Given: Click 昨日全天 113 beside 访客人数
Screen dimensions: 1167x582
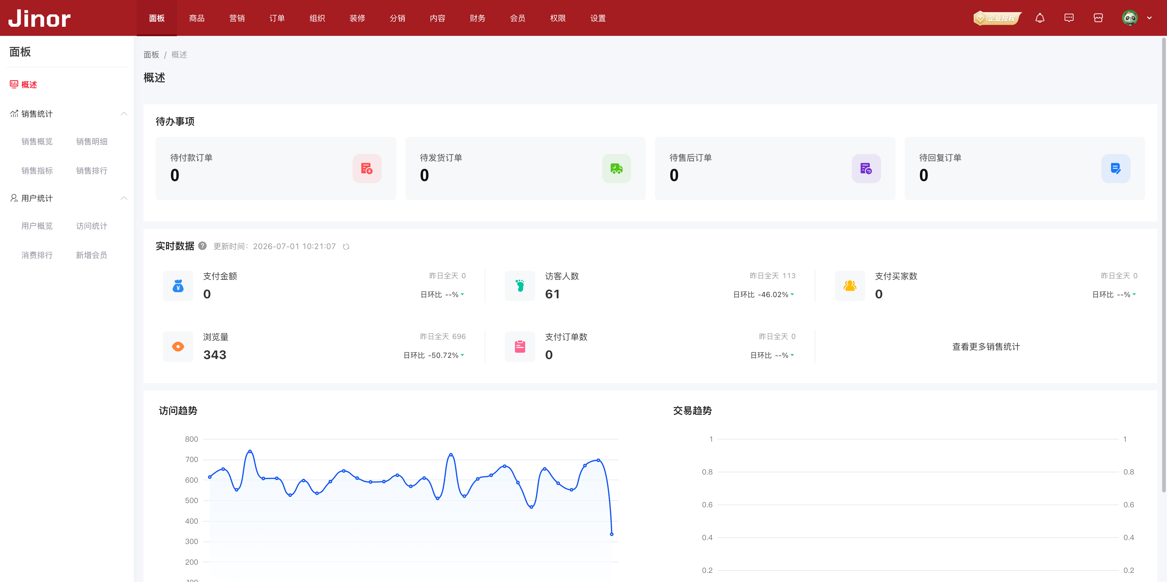Looking at the screenshot, I should tap(773, 276).
